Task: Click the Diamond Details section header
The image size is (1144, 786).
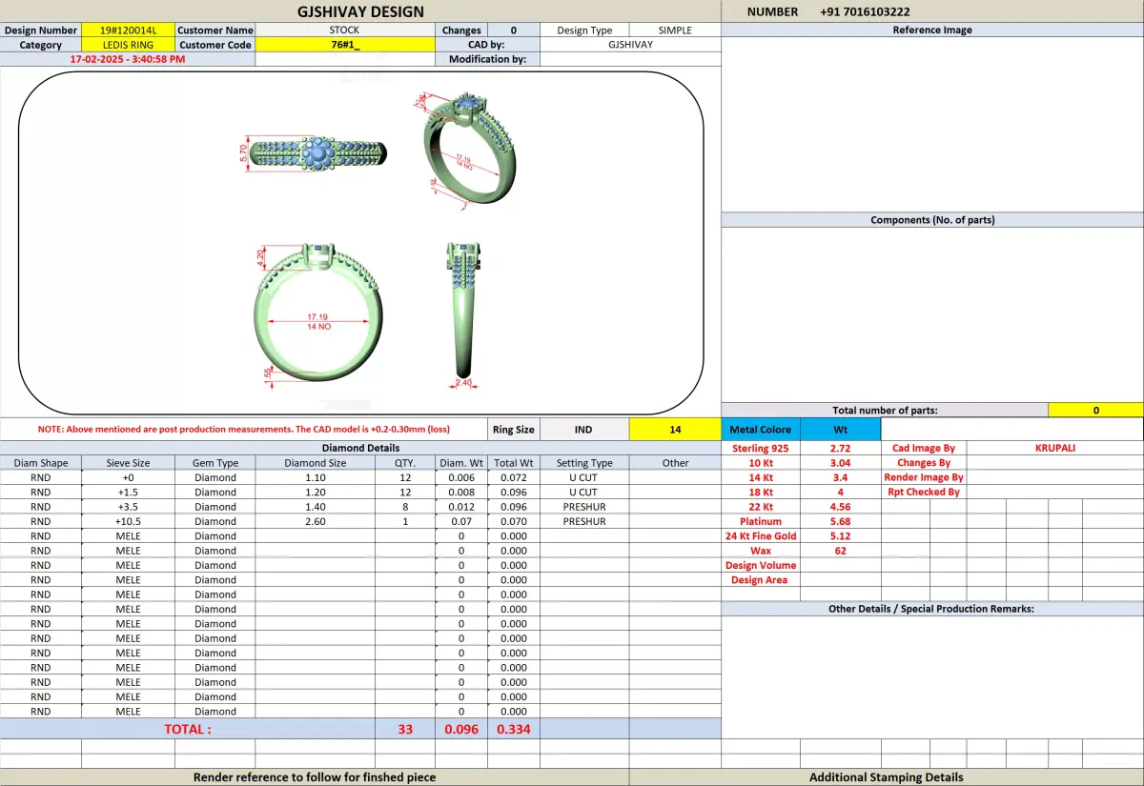Action: (360, 448)
